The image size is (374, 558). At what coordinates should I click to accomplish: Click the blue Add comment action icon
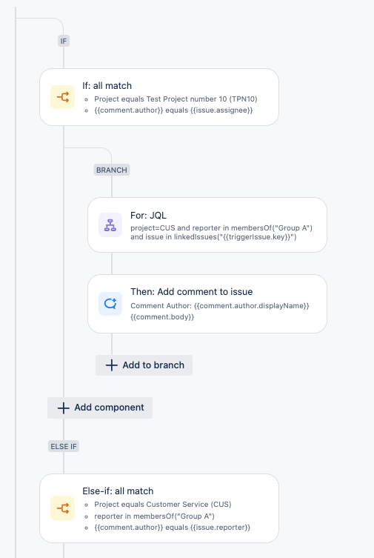[x=110, y=304]
